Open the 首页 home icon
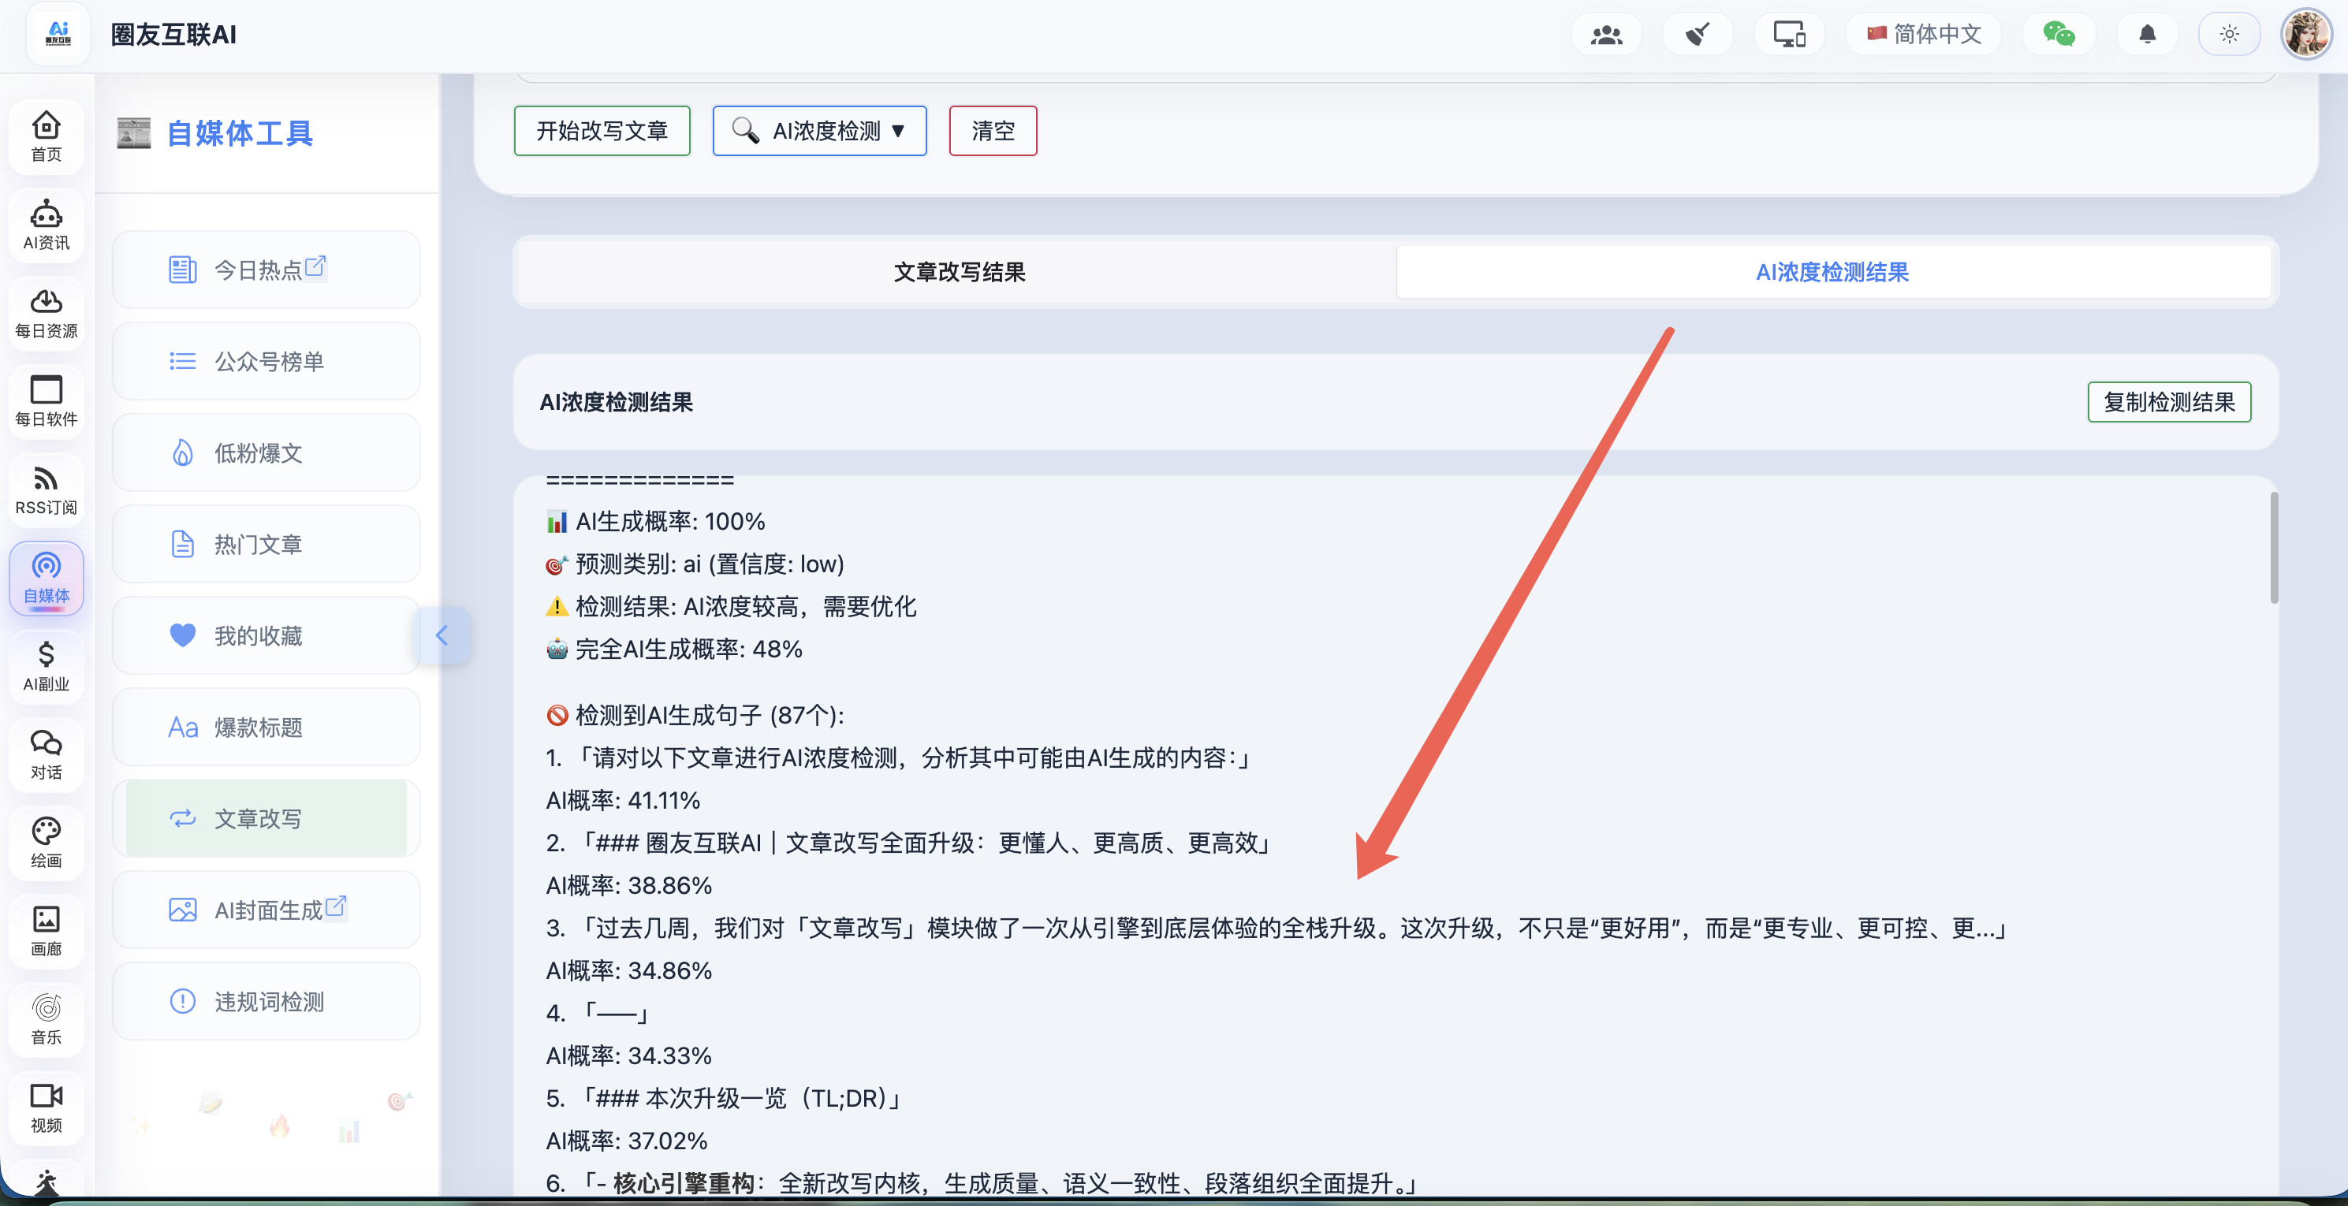 point(46,136)
